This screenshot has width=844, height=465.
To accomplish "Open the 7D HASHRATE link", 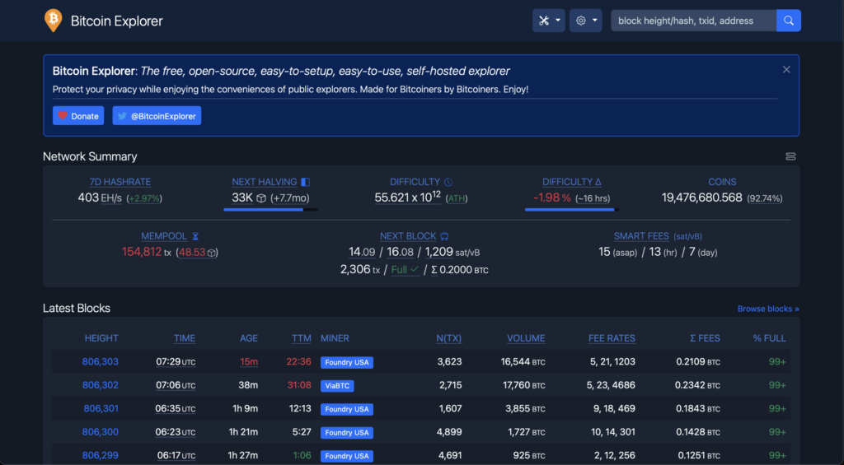I will (120, 182).
